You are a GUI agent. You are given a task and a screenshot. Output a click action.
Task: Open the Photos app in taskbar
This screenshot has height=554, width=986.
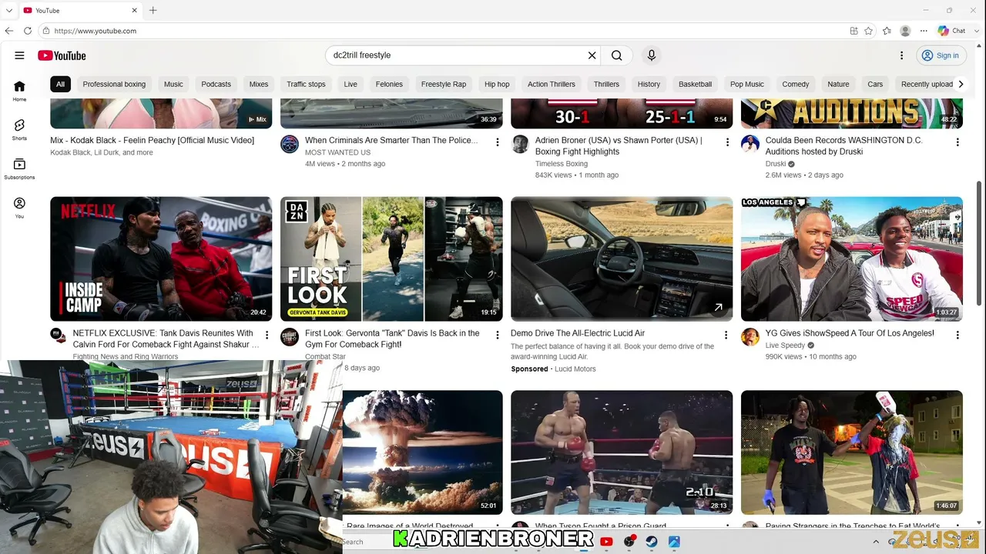coord(674,542)
